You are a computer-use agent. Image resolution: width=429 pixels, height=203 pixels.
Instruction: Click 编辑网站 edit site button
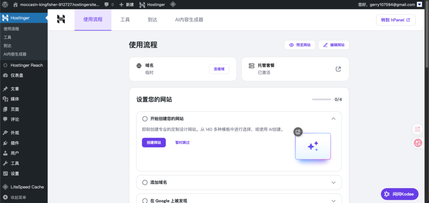click(x=333, y=45)
